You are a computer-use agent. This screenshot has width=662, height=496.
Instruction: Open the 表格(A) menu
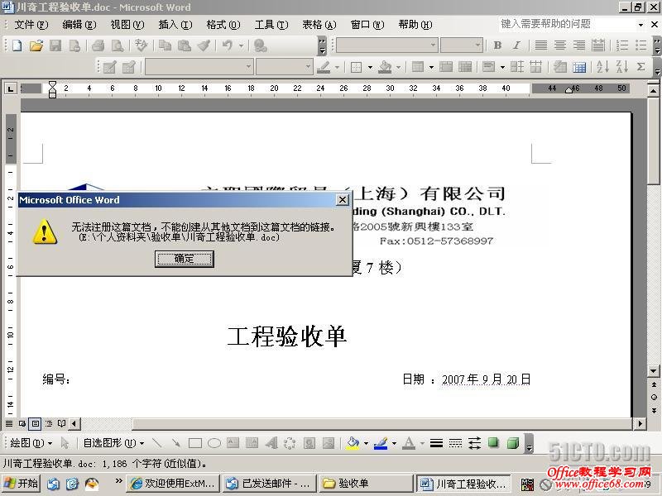pos(319,25)
